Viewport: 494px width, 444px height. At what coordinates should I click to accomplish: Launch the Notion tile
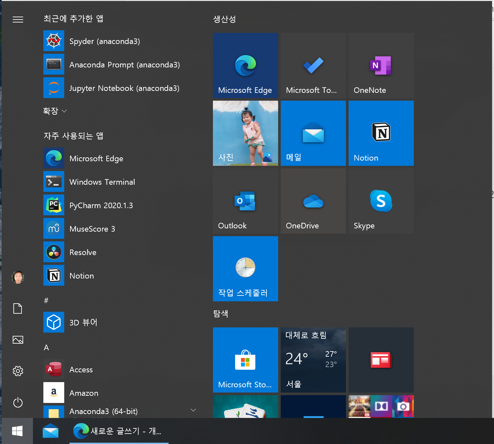coord(381,133)
